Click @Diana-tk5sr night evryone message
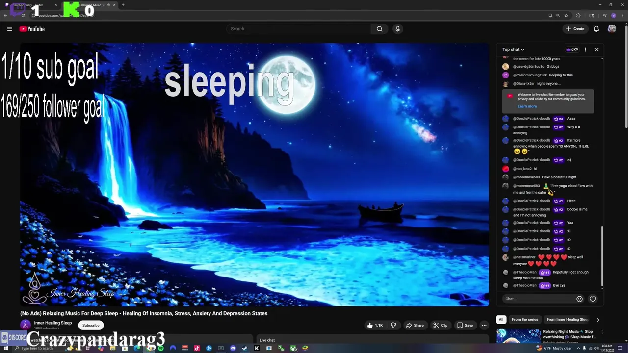Image resolution: width=628 pixels, height=353 pixels. [532, 84]
